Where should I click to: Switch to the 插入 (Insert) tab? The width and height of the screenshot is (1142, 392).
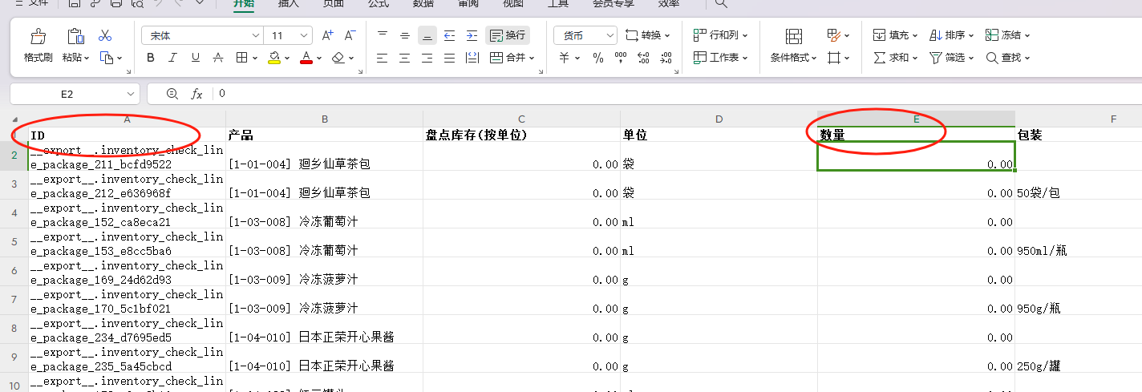click(288, 4)
